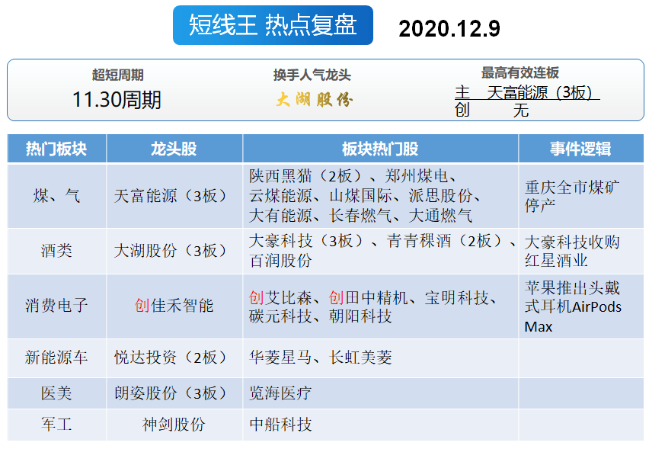Click 大通燃气 stock name

click(x=440, y=216)
